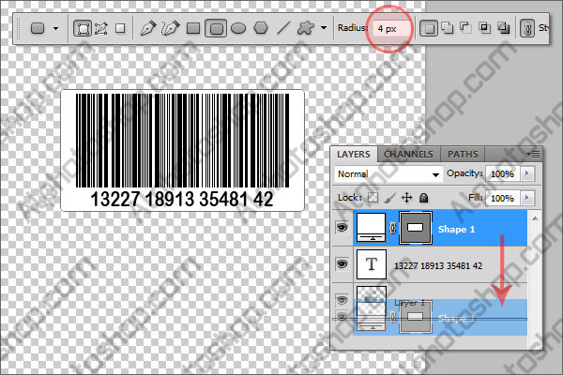Open the Opacity slider arrow
The height and width of the screenshot is (375, 563).
pyautogui.click(x=527, y=173)
